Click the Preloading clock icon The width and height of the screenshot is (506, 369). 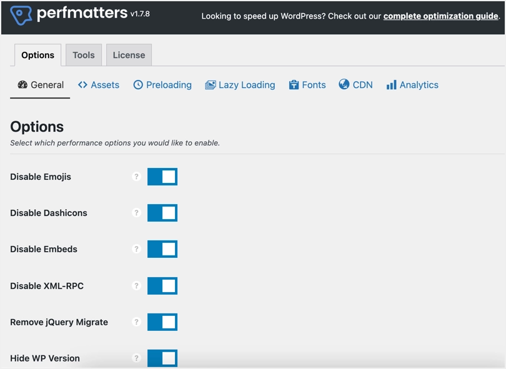pos(138,84)
